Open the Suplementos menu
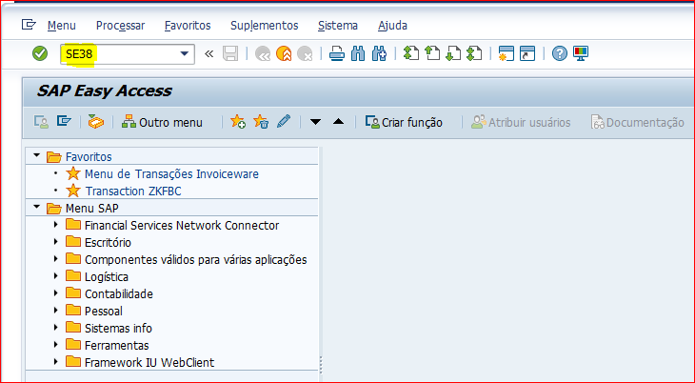The height and width of the screenshot is (383, 695). pyautogui.click(x=264, y=26)
